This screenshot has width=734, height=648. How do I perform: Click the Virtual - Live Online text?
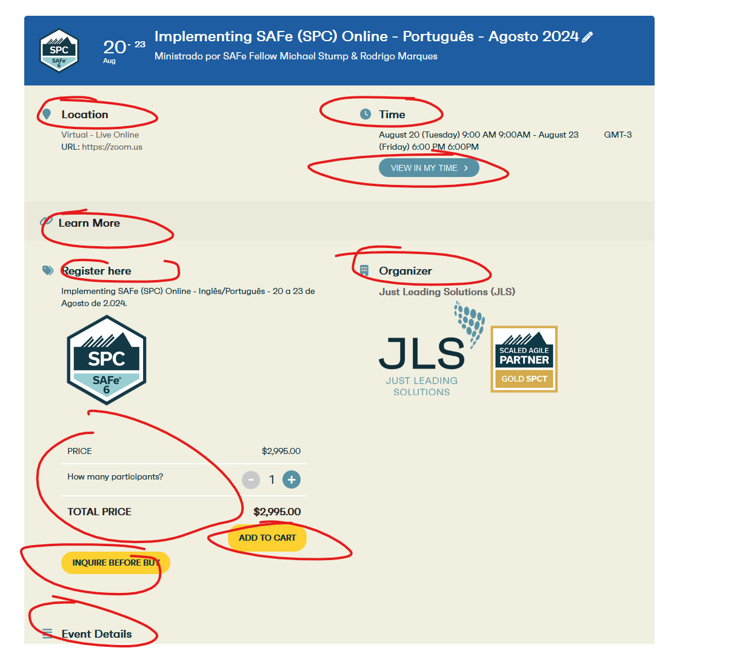pyautogui.click(x=100, y=135)
